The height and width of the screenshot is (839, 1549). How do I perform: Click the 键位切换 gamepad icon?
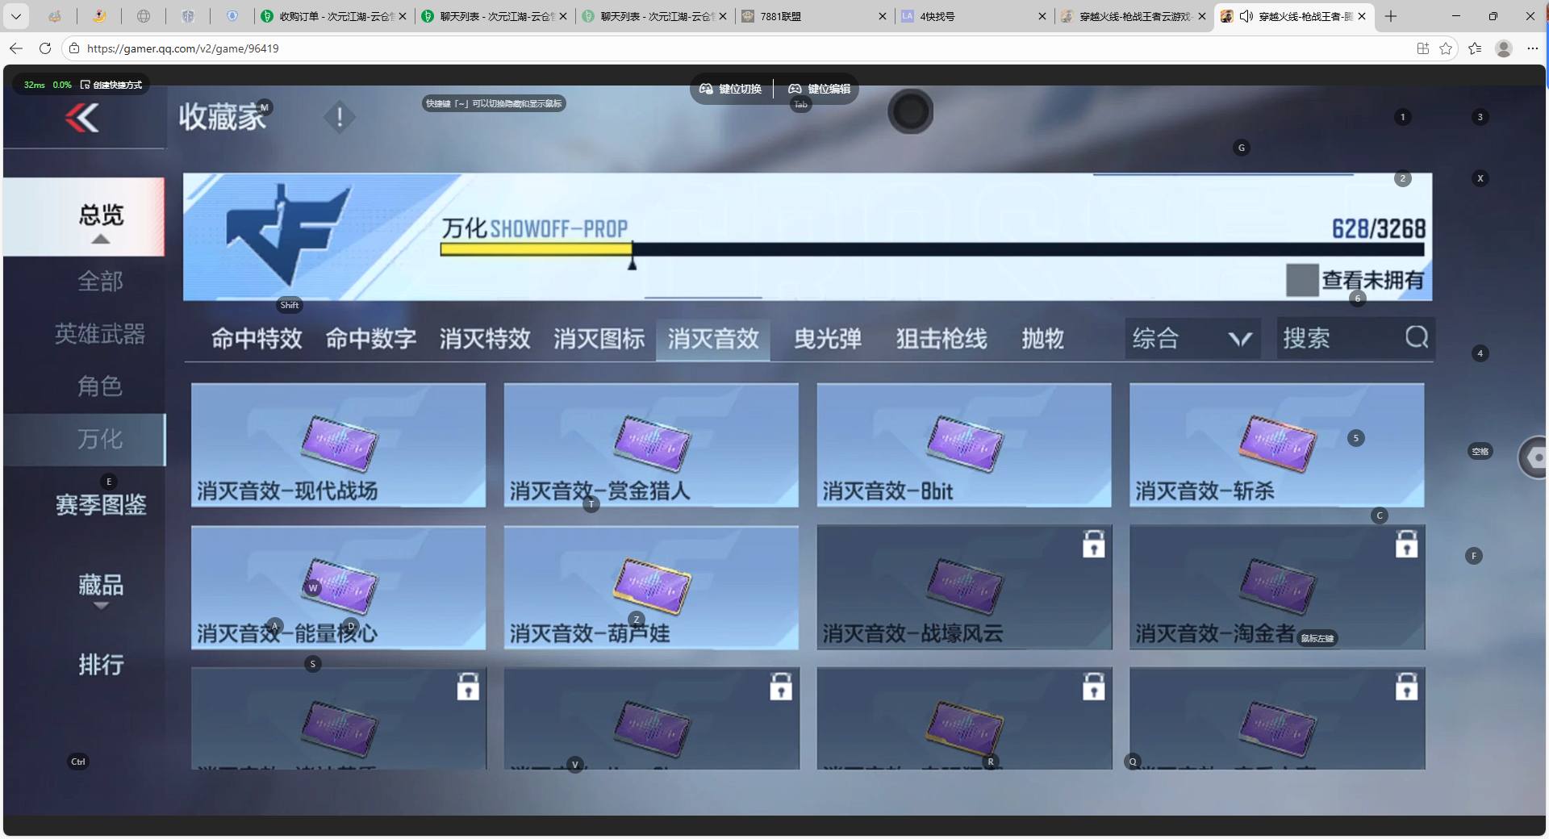pos(706,89)
